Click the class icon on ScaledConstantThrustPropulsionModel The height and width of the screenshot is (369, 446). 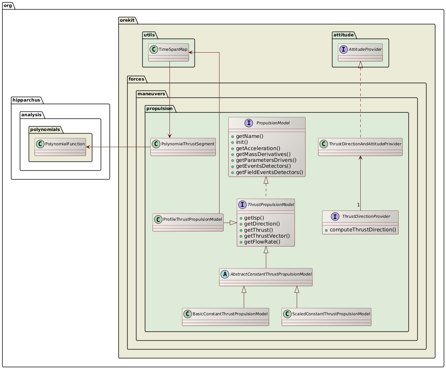click(x=287, y=314)
